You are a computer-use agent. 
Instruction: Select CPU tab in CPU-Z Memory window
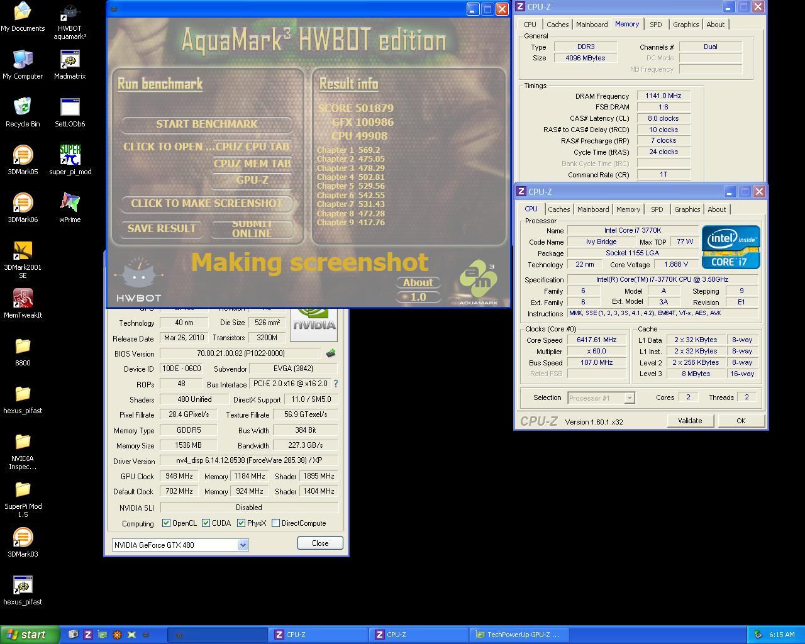530,25
